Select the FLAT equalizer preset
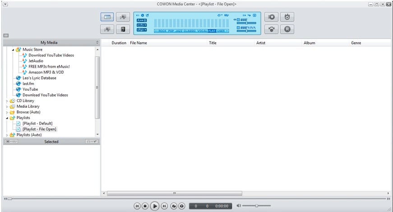 point(212,31)
